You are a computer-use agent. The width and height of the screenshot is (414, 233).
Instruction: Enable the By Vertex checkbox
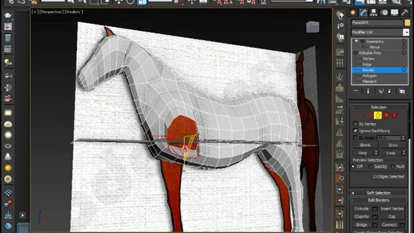click(355, 124)
